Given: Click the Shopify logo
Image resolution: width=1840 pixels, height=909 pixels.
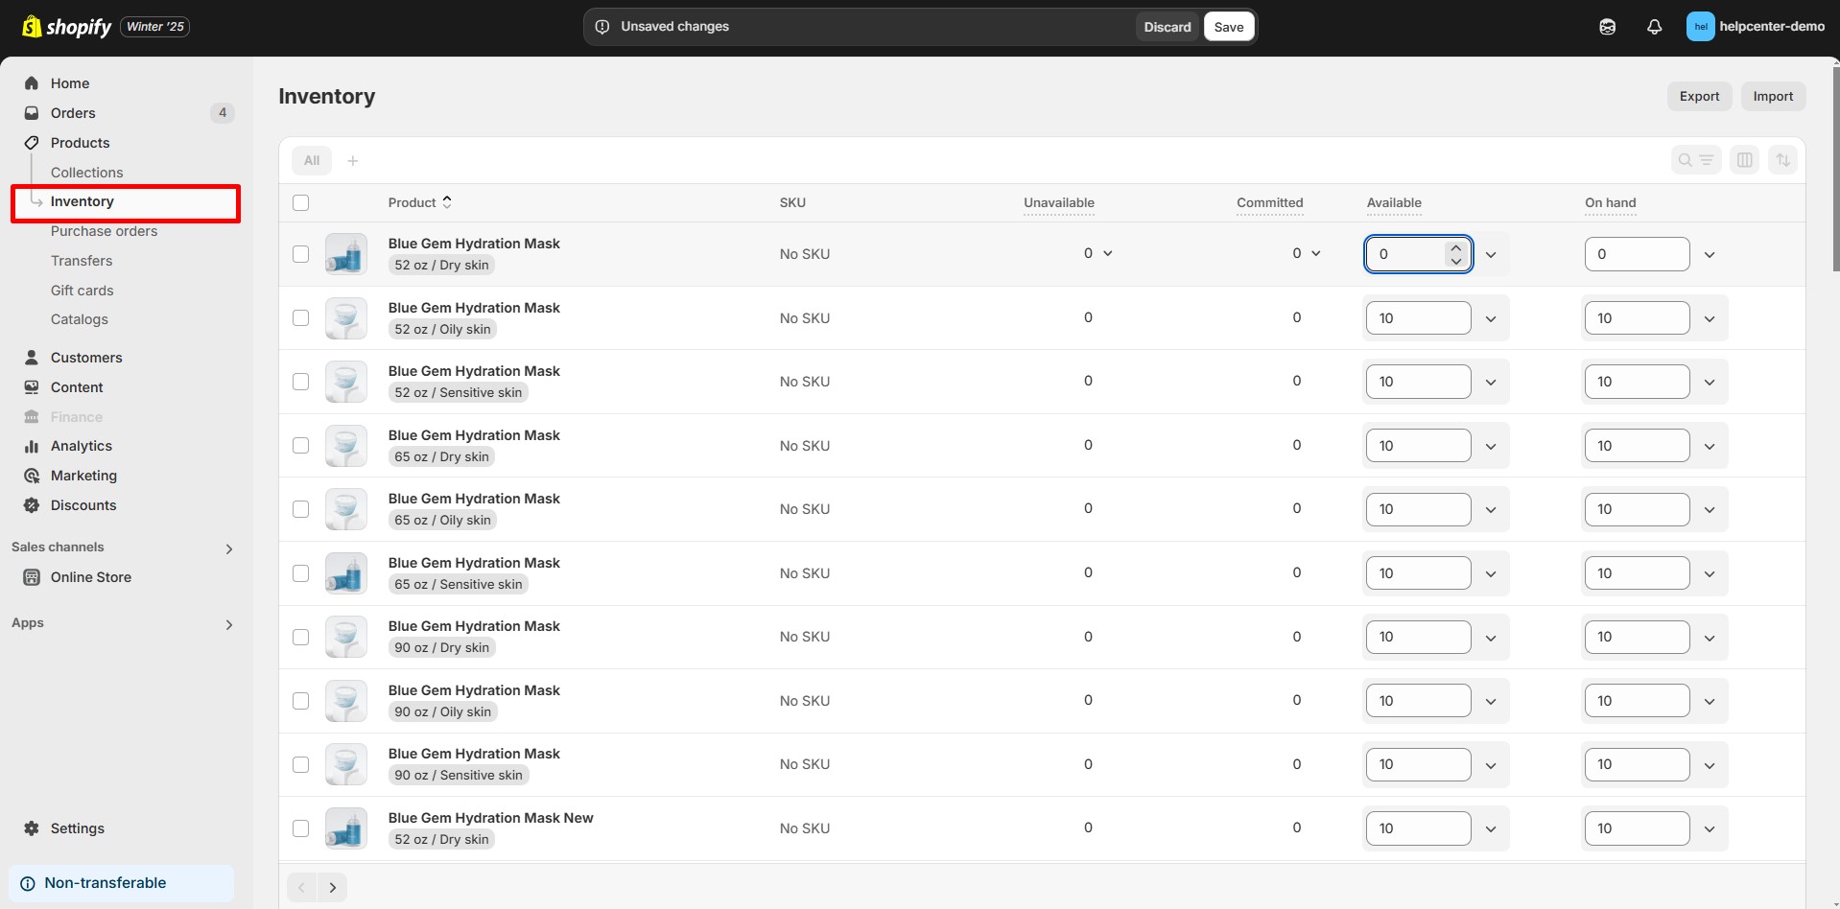Looking at the screenshot, I should coord(66,27).
